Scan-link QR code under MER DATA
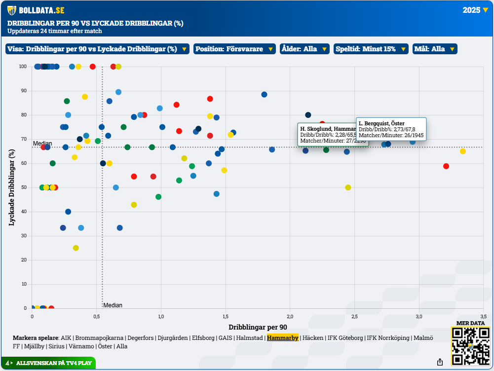 point(470,346)
